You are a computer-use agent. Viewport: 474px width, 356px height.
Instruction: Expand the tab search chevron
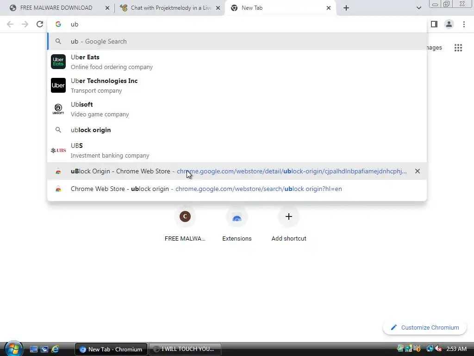[418, 8]
